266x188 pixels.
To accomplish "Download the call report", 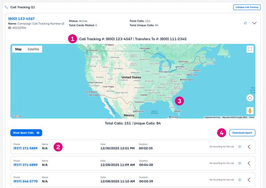I will (x=242, y=133).
